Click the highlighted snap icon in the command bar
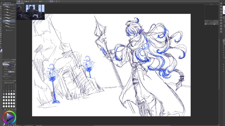 click(51, 1)
